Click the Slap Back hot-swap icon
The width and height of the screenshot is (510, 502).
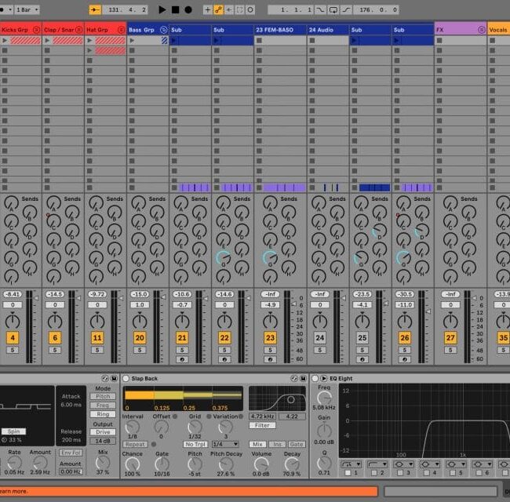(293, 379)
